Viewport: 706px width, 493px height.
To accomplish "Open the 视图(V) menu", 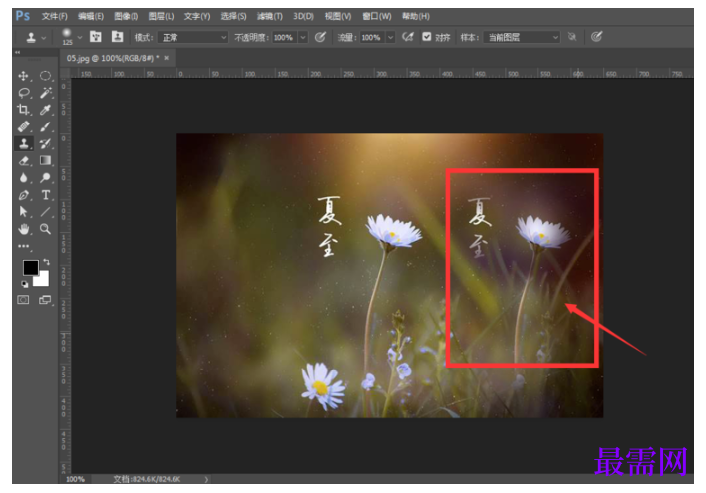I will point(338,16).
